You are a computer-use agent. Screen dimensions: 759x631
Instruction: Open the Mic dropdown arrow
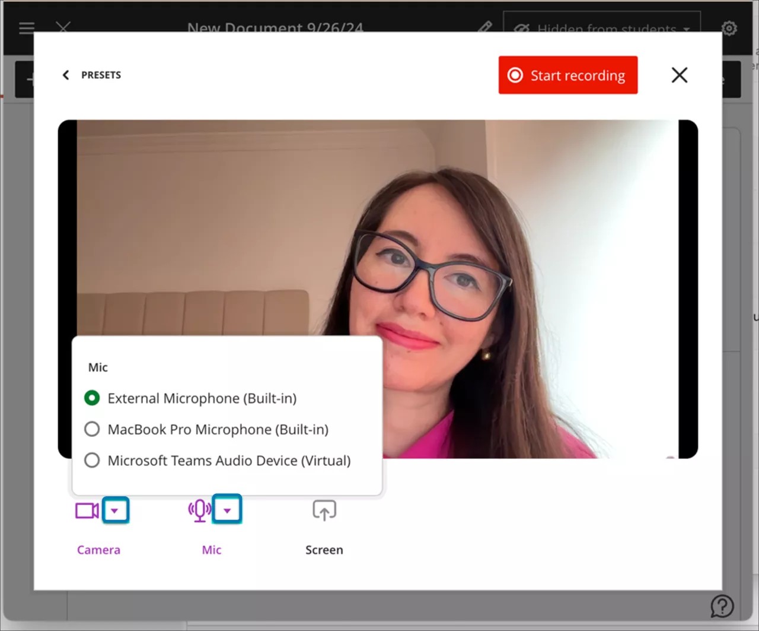pos(227,509)
